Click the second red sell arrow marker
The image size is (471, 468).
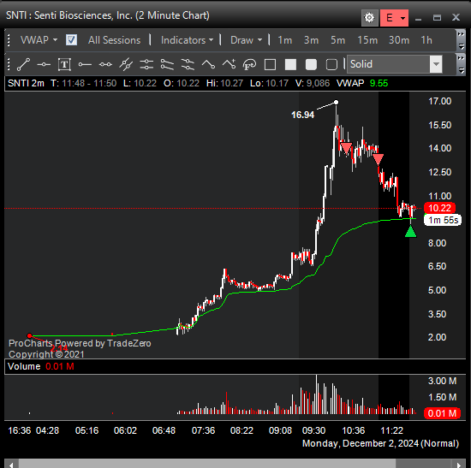(x=378, y=159)
